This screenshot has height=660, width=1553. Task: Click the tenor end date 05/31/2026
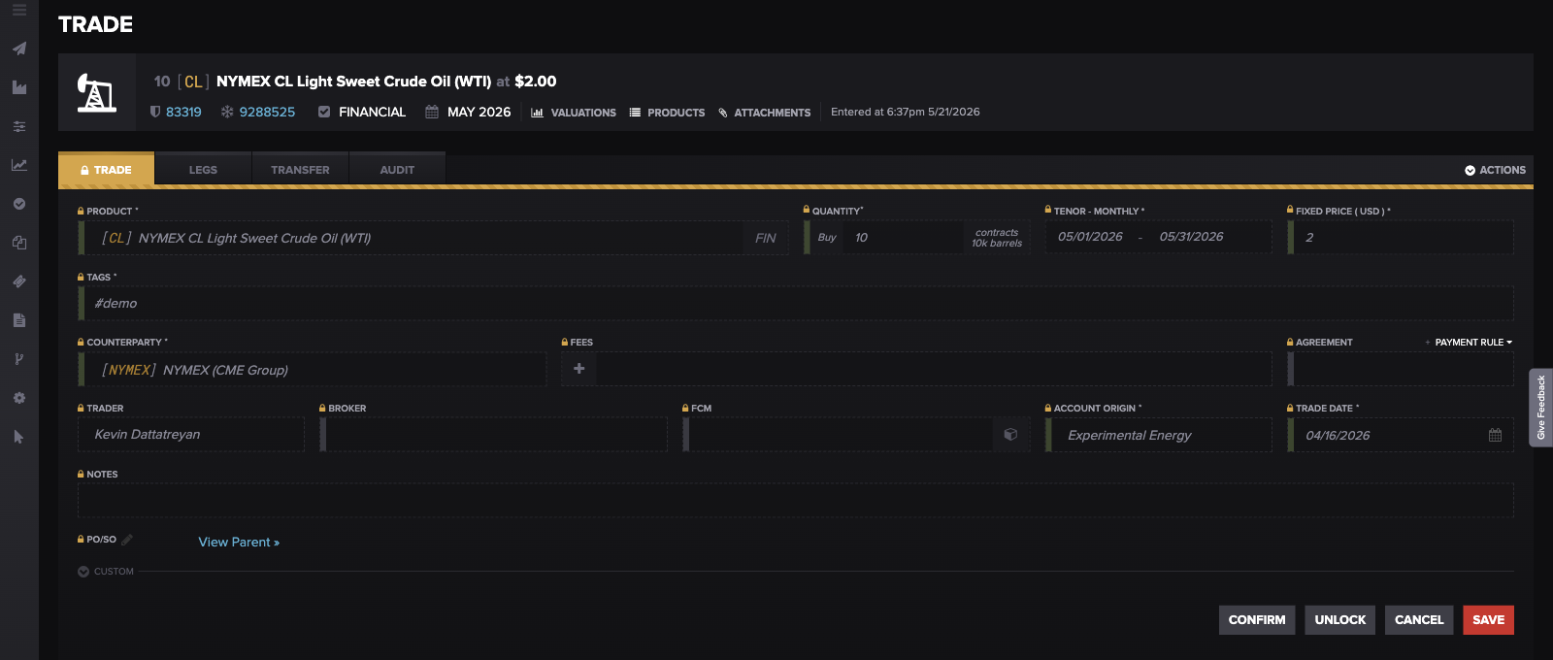1191,237
